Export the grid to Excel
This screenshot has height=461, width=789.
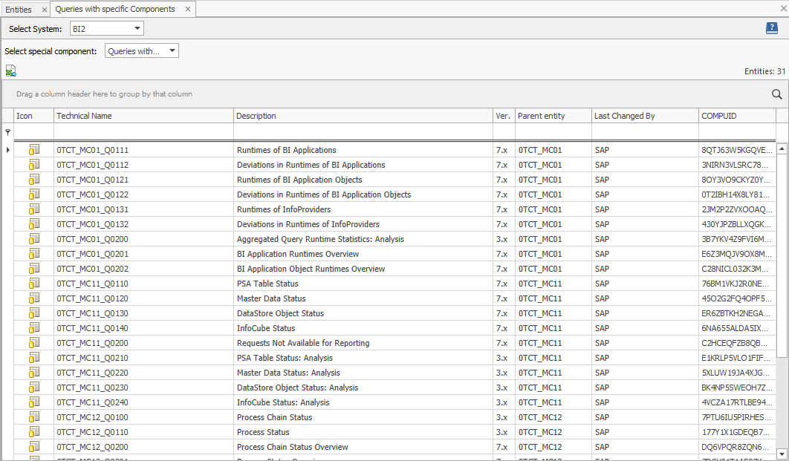(10, 69)
